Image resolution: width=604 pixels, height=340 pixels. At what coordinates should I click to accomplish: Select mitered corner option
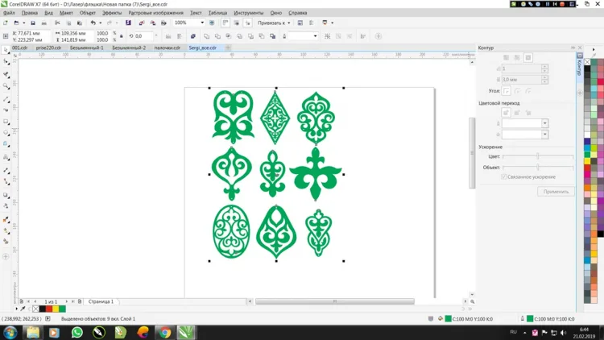point(507,91)
